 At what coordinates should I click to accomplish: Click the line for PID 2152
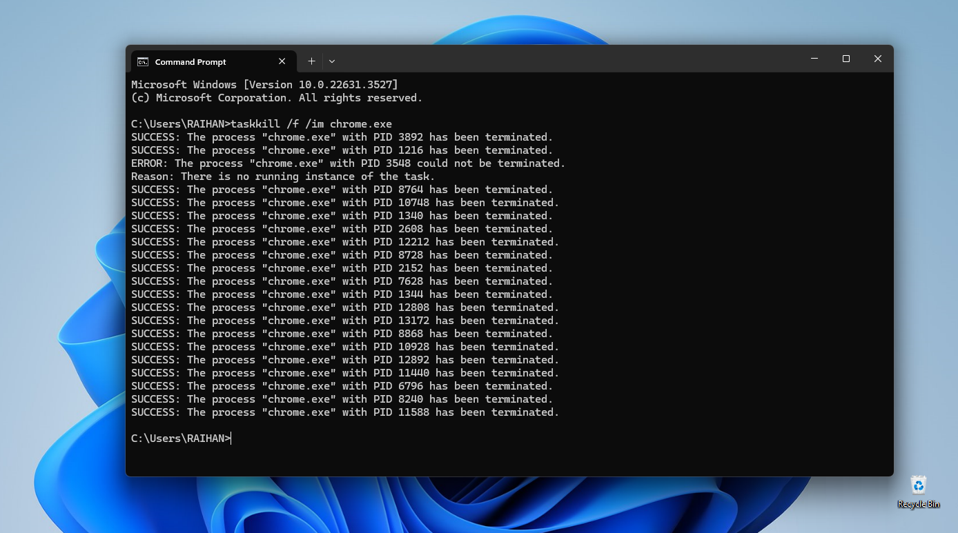click(342, 268)
